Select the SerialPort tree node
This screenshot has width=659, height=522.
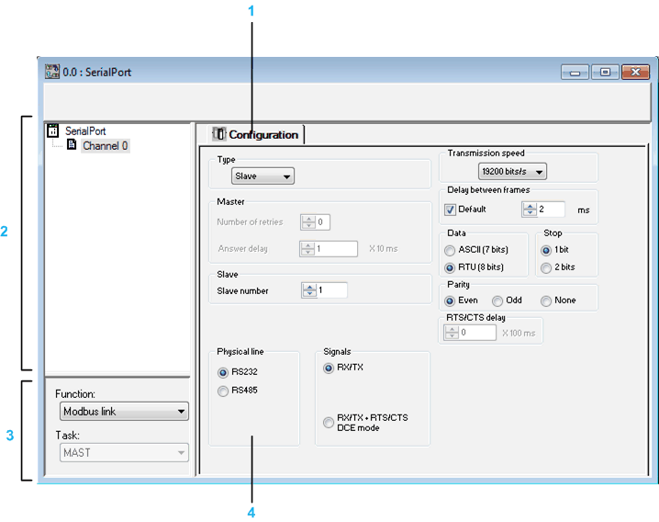tap(84, 131)
